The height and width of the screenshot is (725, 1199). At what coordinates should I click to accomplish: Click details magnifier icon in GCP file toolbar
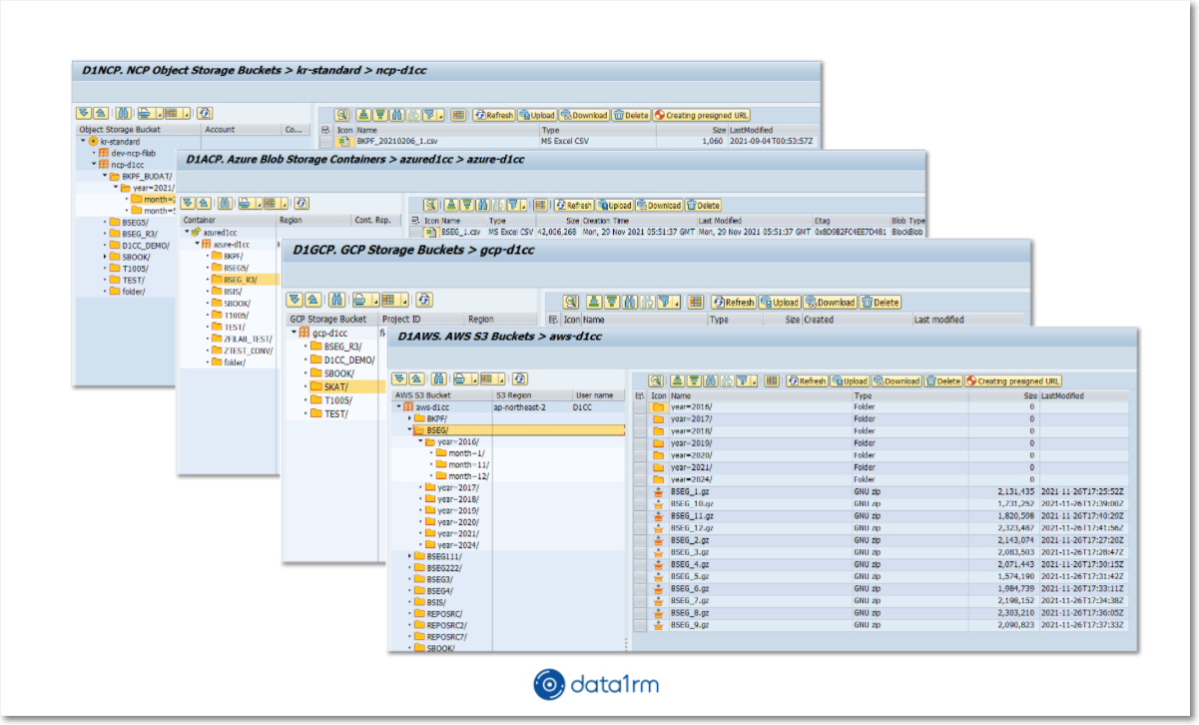click(570, 302)
